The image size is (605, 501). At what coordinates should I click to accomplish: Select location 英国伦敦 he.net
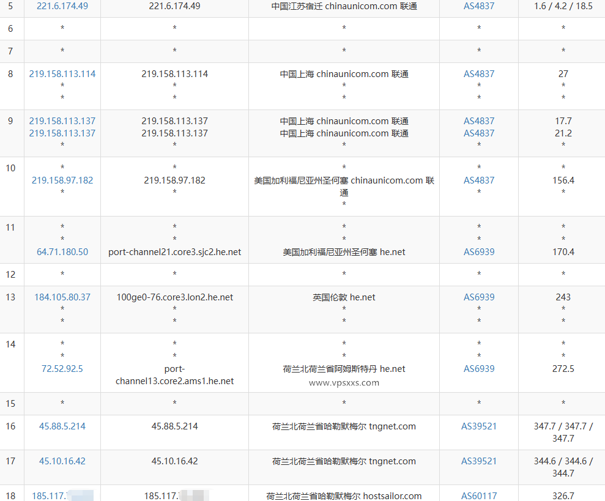click(344, 297)
